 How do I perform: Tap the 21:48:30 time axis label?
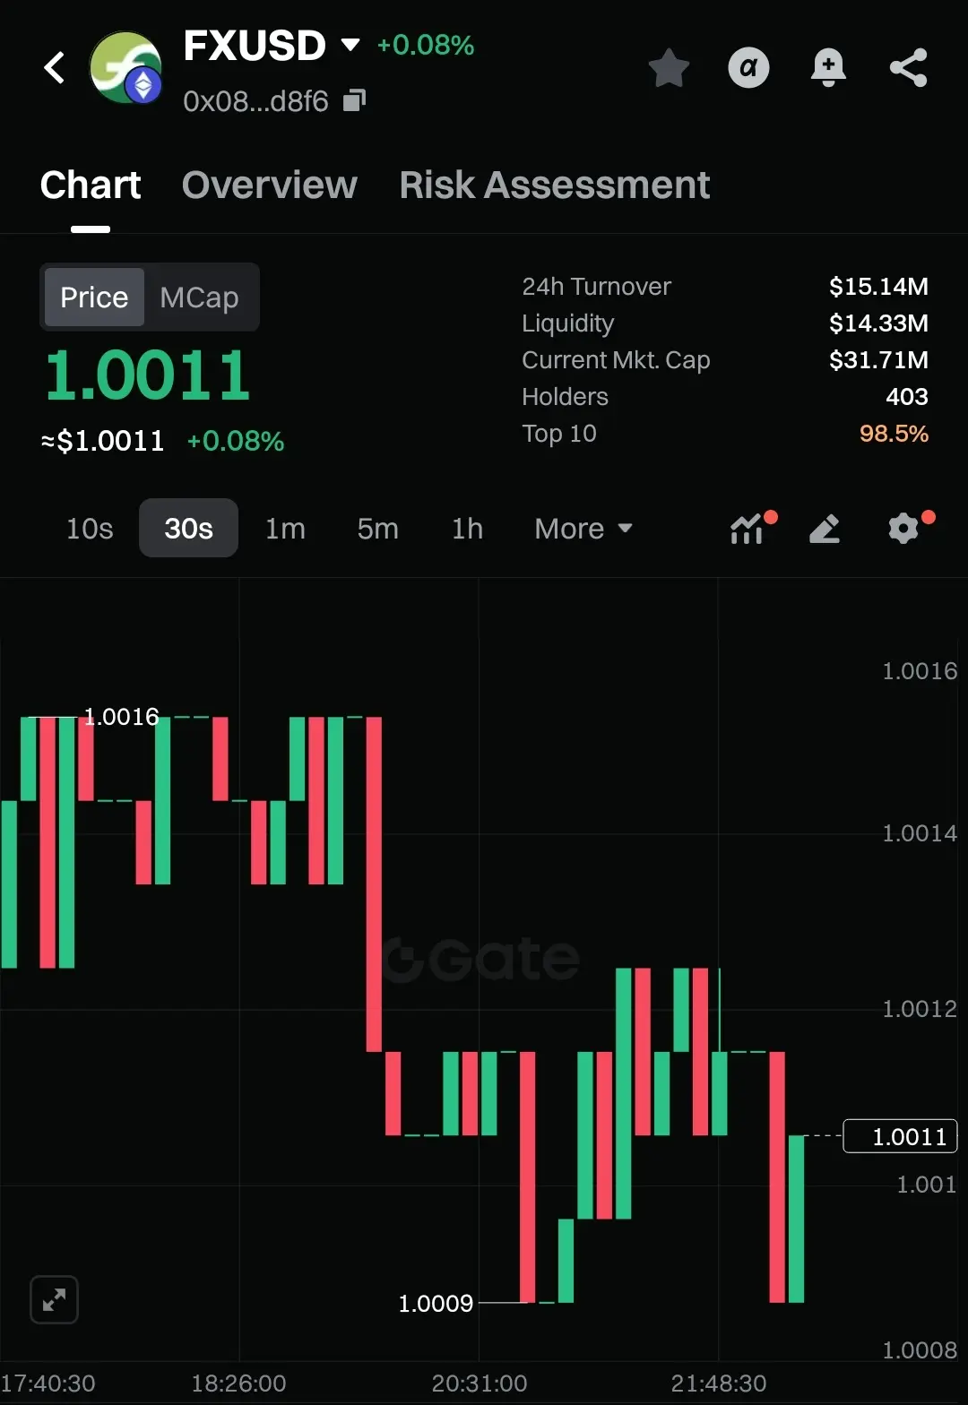click(x=719, y=1383)
